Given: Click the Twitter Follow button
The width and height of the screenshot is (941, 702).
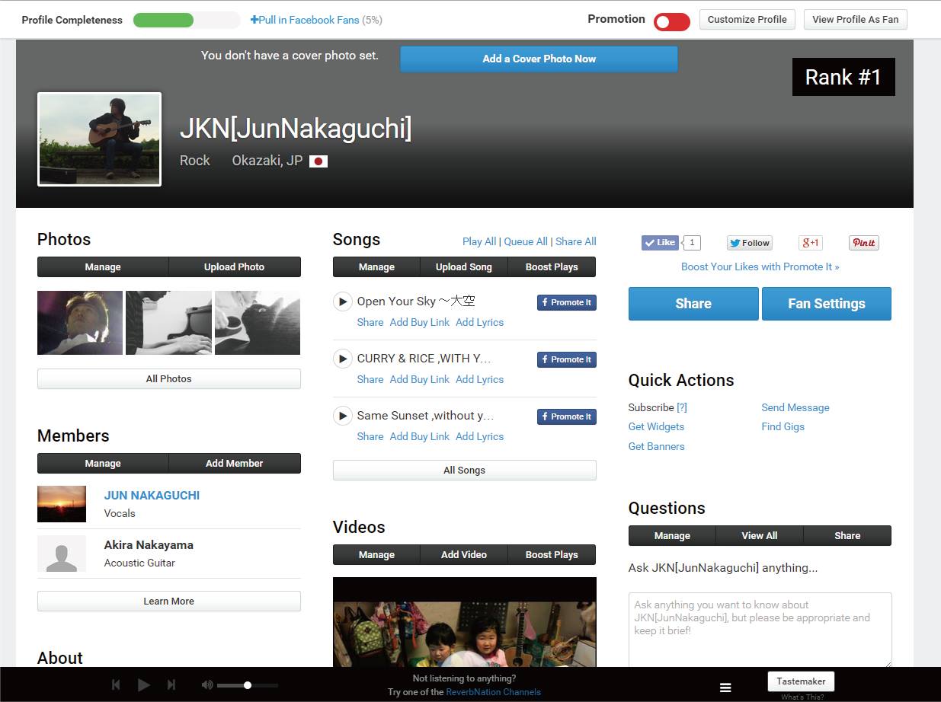Looking at the screenshot, I should click(749, 243).
